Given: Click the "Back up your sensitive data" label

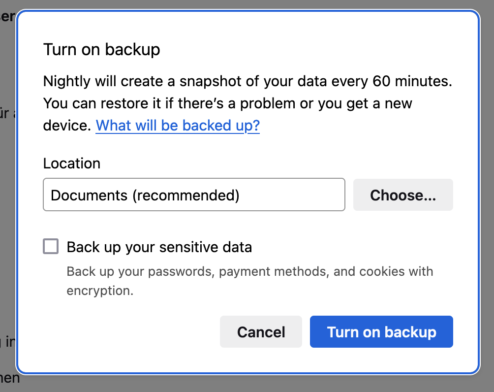Looking at the screenshot, I should coord(159,247).
